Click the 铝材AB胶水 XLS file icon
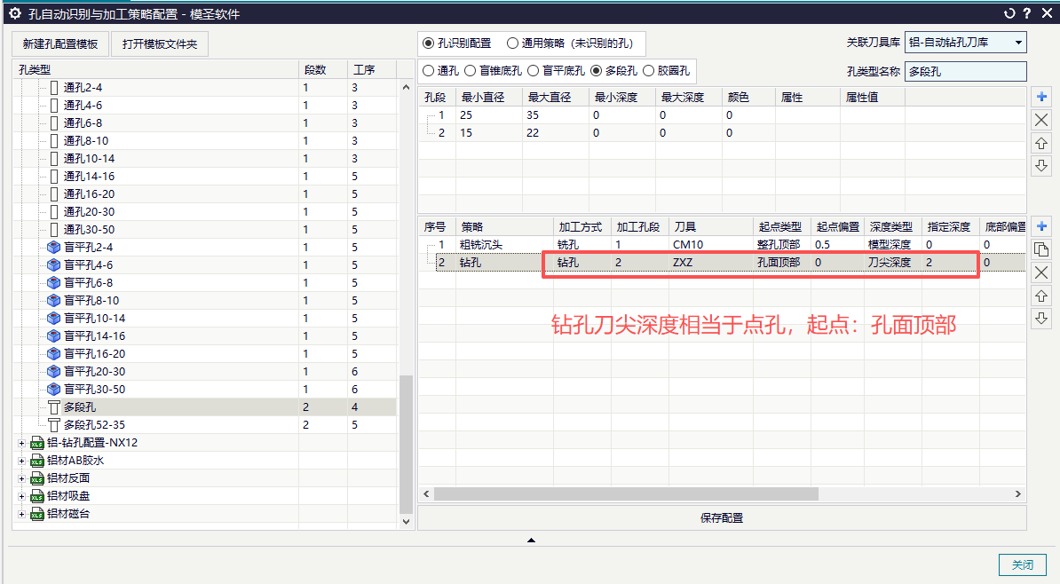This screenshot has width=1060, height=584. point(37,461)
